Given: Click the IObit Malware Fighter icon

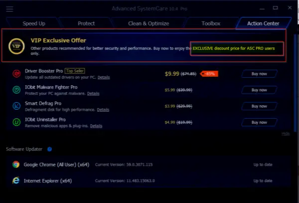Looking at the screenshot, I should [x=16, y=90].
